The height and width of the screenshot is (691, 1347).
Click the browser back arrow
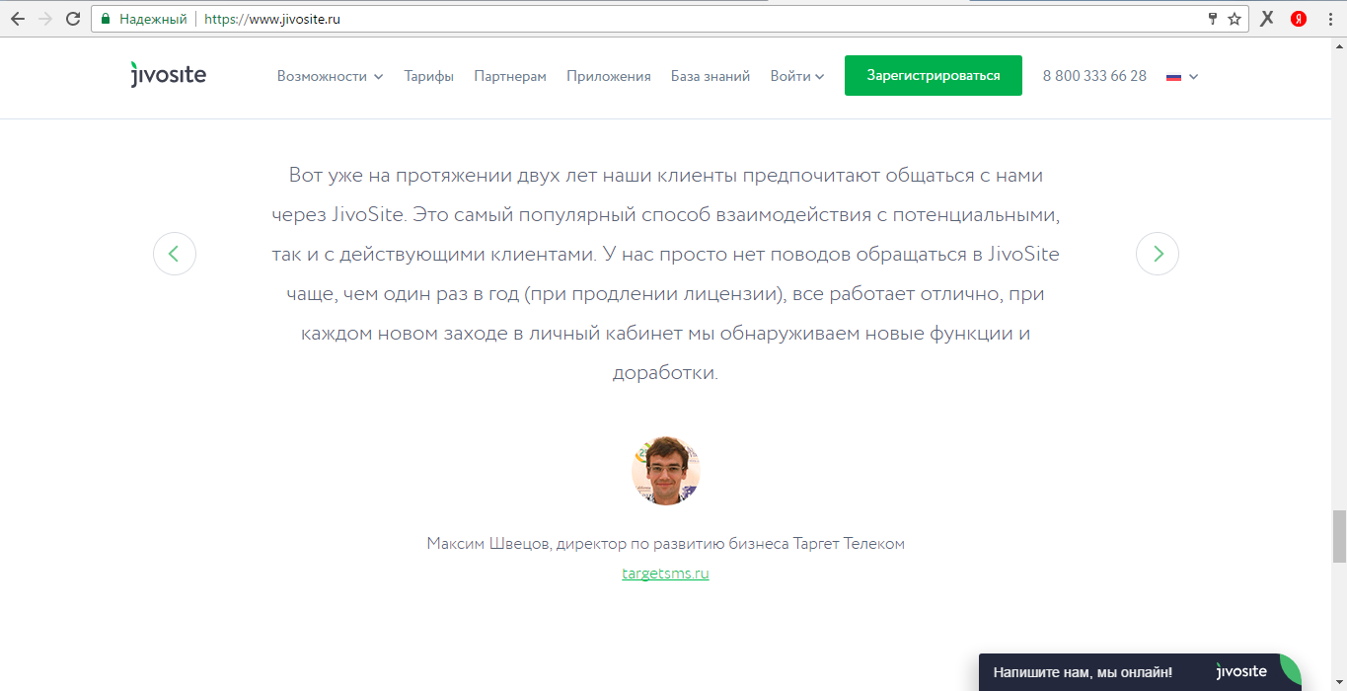click(x=17, y=19)
